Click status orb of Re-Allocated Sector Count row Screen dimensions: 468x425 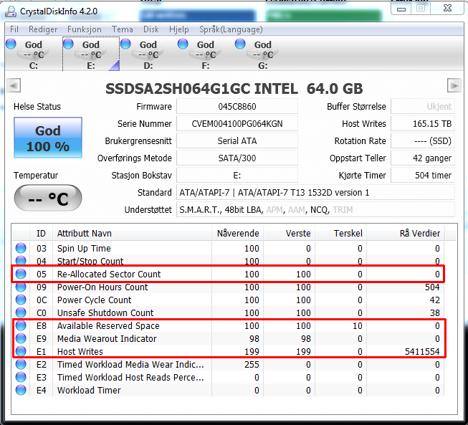[x=21, y=274]
